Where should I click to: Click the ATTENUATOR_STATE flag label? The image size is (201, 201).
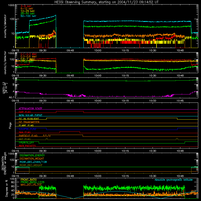(x=30, y=109)
